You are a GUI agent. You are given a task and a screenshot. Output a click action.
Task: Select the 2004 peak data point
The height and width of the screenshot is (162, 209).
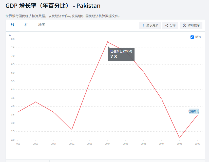[x=108, y=42]
